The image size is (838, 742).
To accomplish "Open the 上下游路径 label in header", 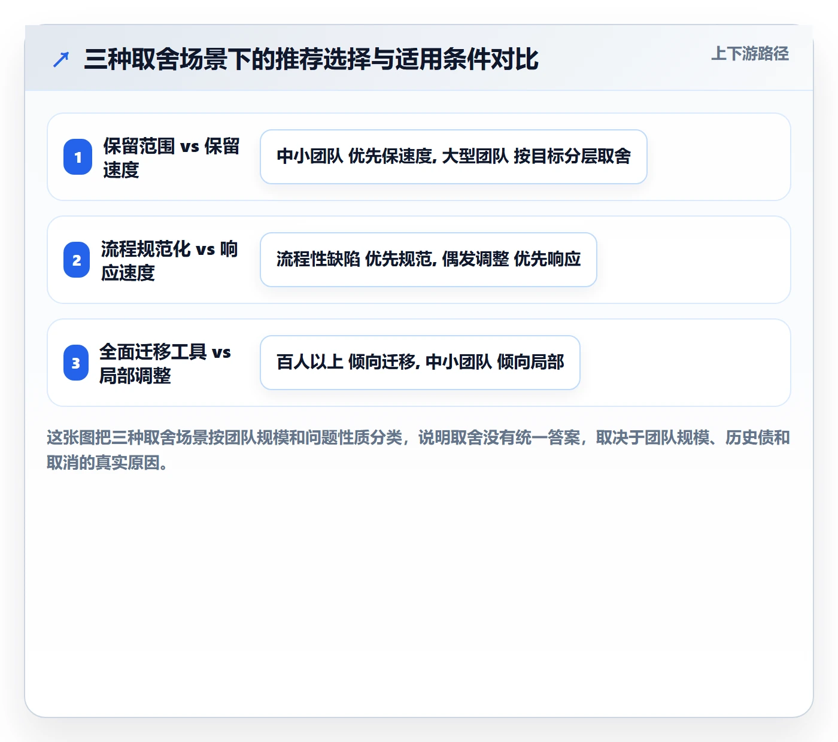I will click(x=750, y=53).
